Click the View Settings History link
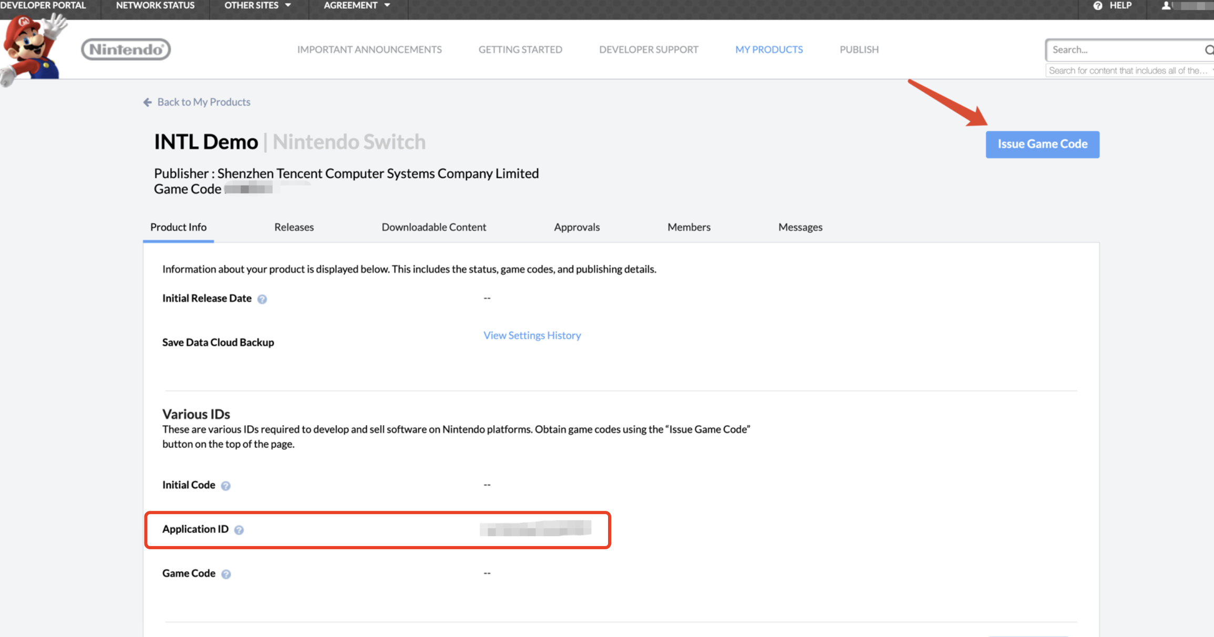This screenshot has width=1214, height=637. tap(531, 334)
